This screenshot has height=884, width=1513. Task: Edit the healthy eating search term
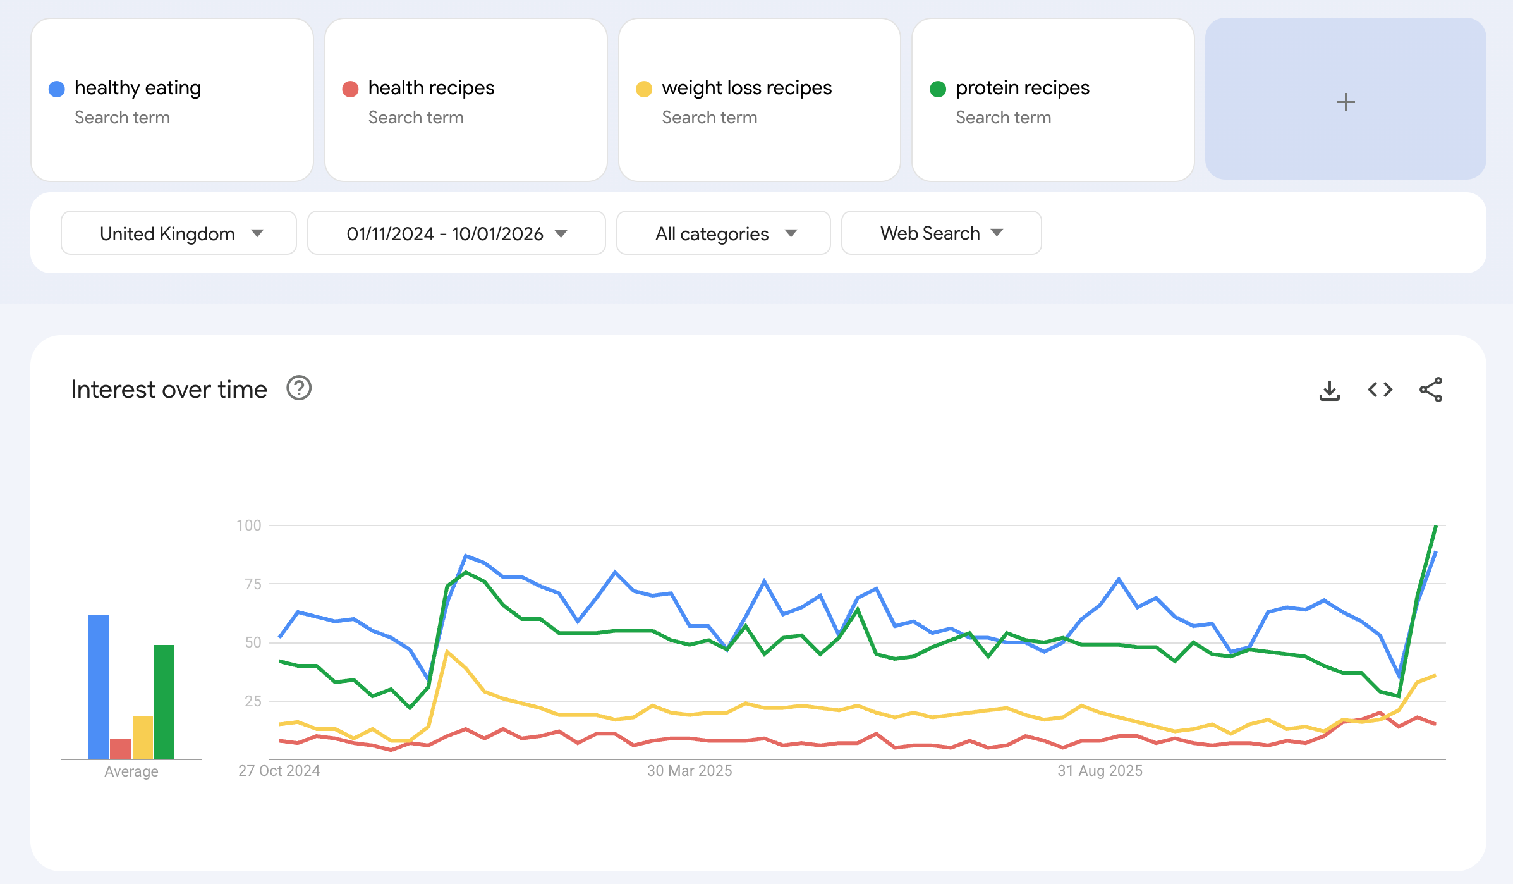(138, 88)
